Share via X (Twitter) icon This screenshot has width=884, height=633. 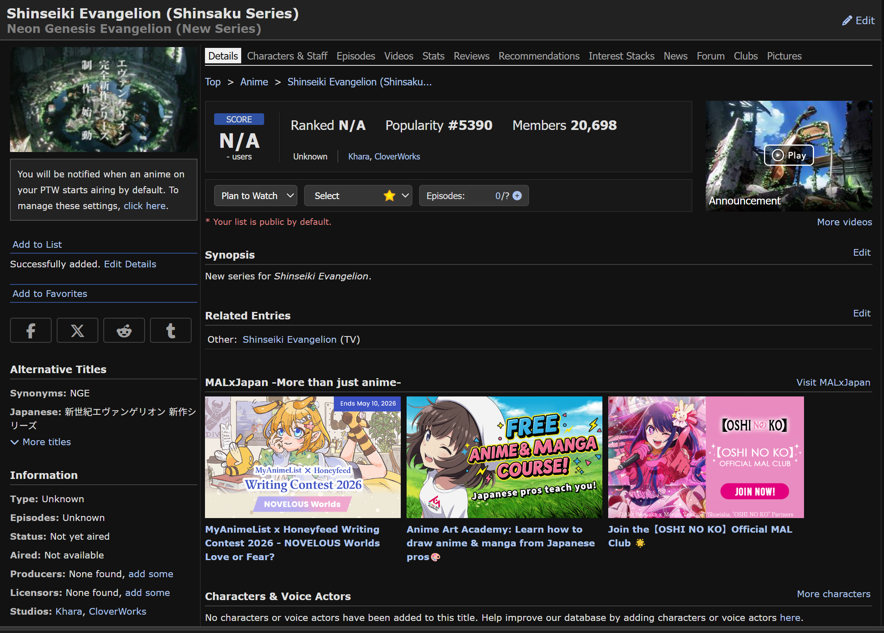77,331
